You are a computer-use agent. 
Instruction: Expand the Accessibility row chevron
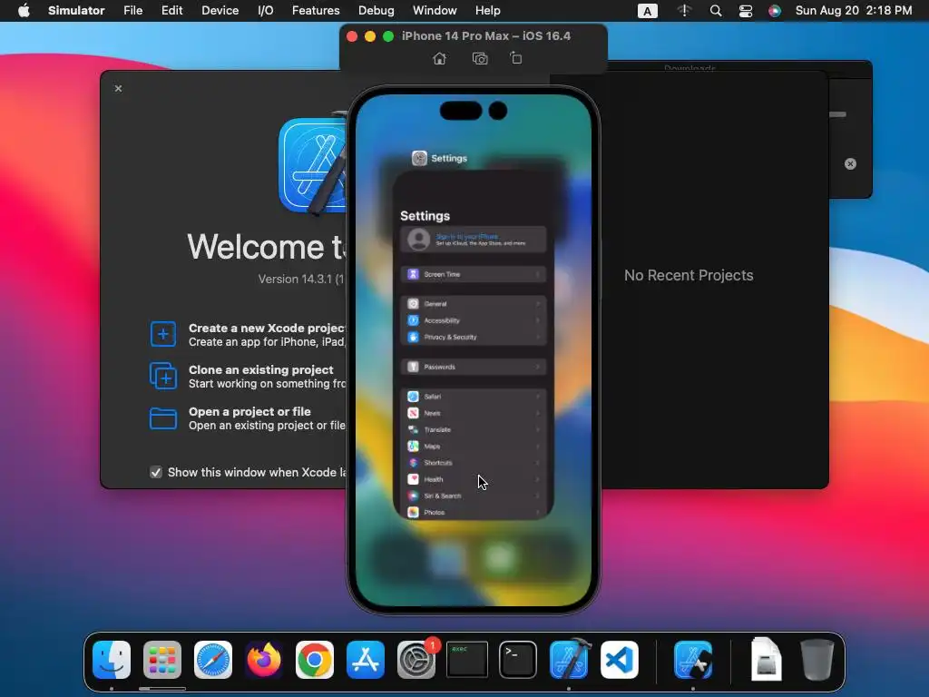tap(537, 320)
